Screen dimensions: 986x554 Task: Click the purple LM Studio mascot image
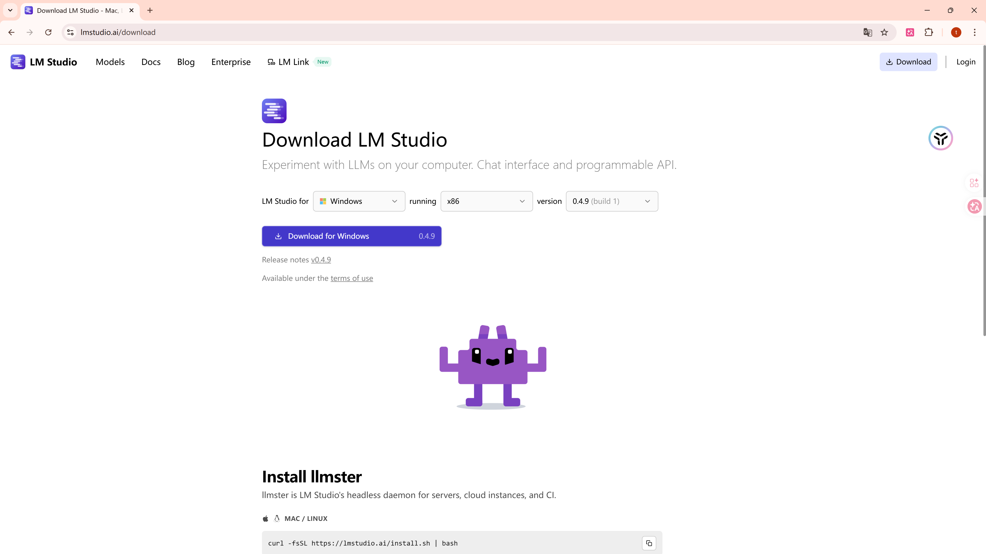coord(493,367)
